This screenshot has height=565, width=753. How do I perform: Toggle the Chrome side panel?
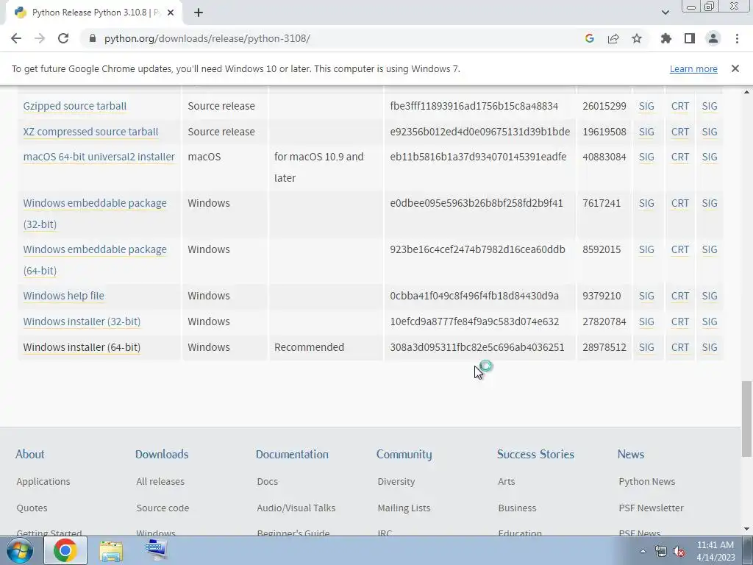coord(690,38)
